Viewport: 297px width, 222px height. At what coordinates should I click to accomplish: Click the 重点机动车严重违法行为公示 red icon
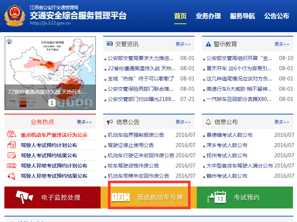(x=10, y=135)
